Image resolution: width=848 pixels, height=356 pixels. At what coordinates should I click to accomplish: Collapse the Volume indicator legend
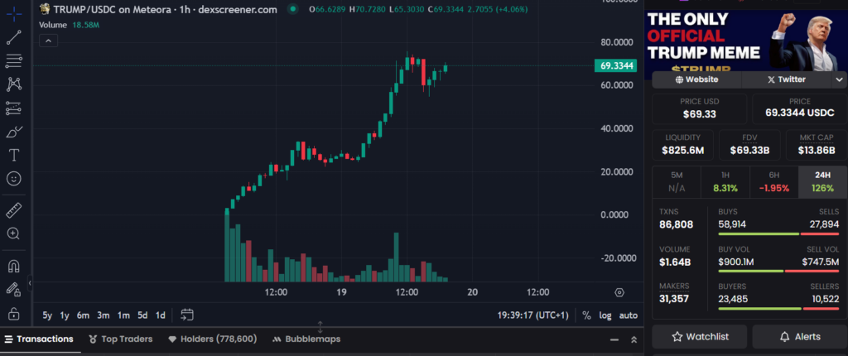point(48,41)
